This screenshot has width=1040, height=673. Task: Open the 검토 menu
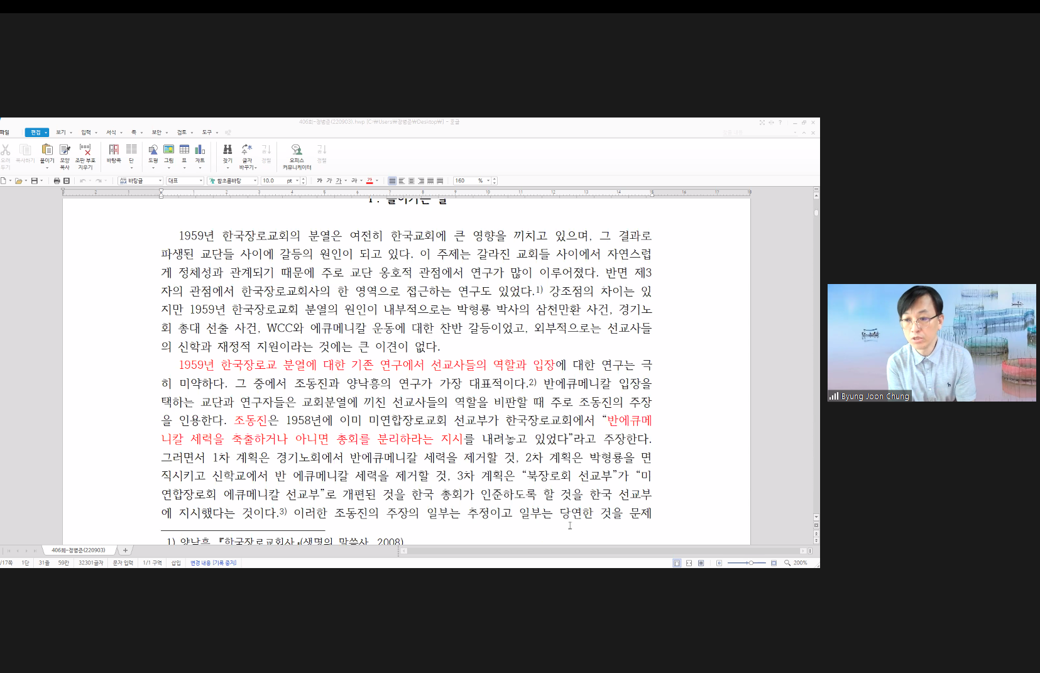182,133
